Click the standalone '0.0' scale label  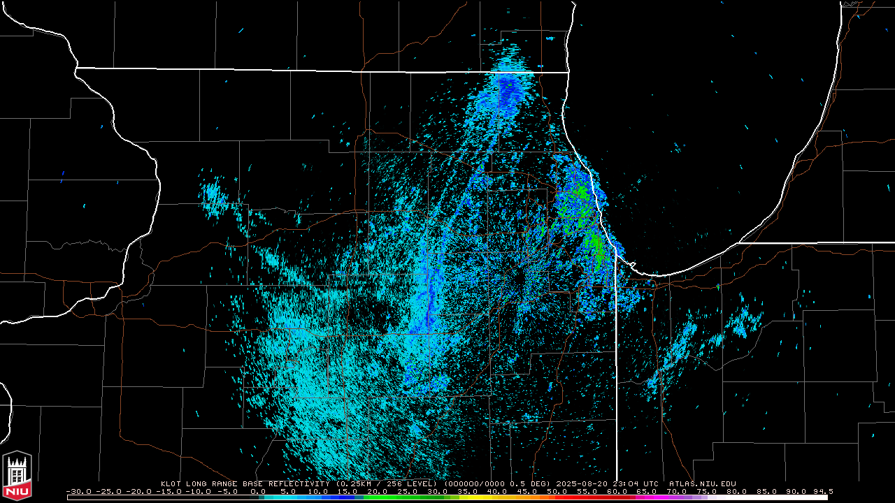258,491
